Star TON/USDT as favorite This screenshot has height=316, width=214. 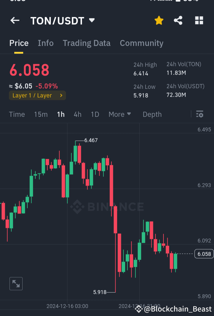tap(159, 20)
